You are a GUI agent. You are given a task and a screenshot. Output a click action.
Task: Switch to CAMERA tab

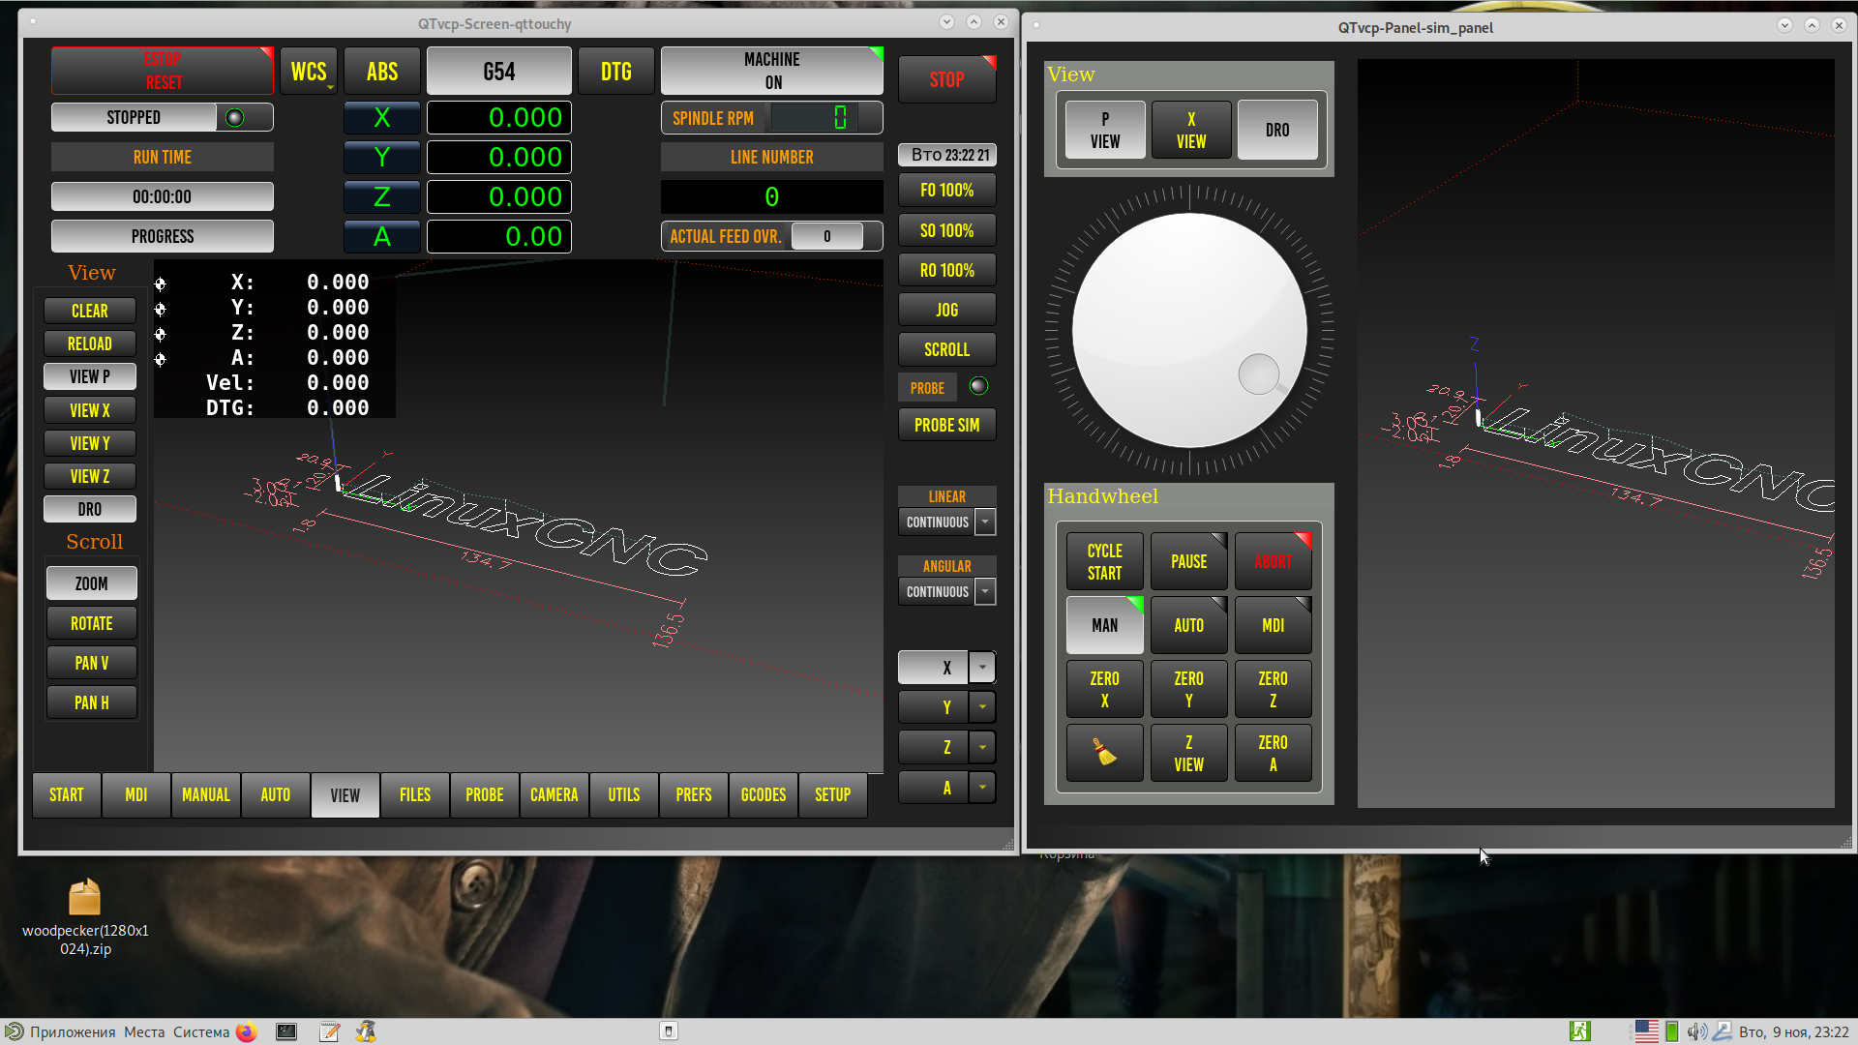click(x=554, y=795)
